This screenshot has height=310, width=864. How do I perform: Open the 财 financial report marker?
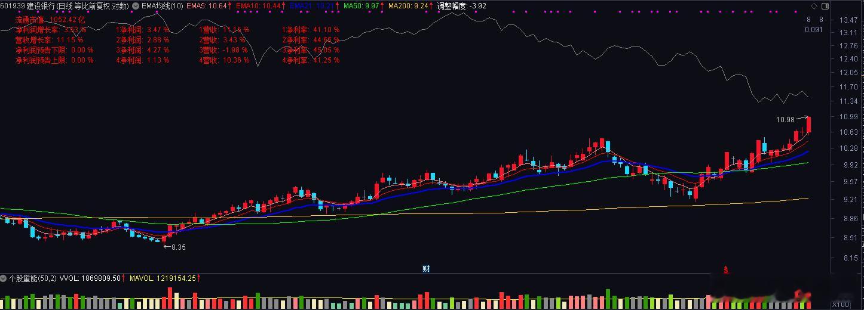[426, 268]
